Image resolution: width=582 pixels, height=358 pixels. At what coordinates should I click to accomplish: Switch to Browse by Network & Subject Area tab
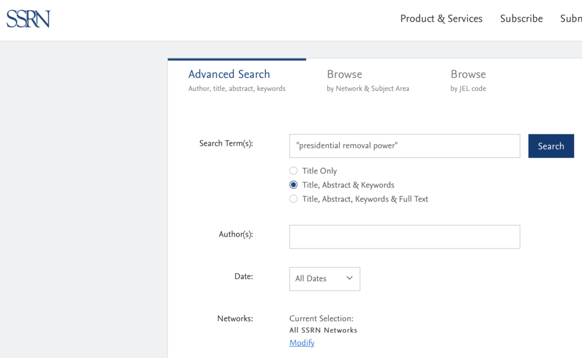pyautogui.click(x=368, y=79)
